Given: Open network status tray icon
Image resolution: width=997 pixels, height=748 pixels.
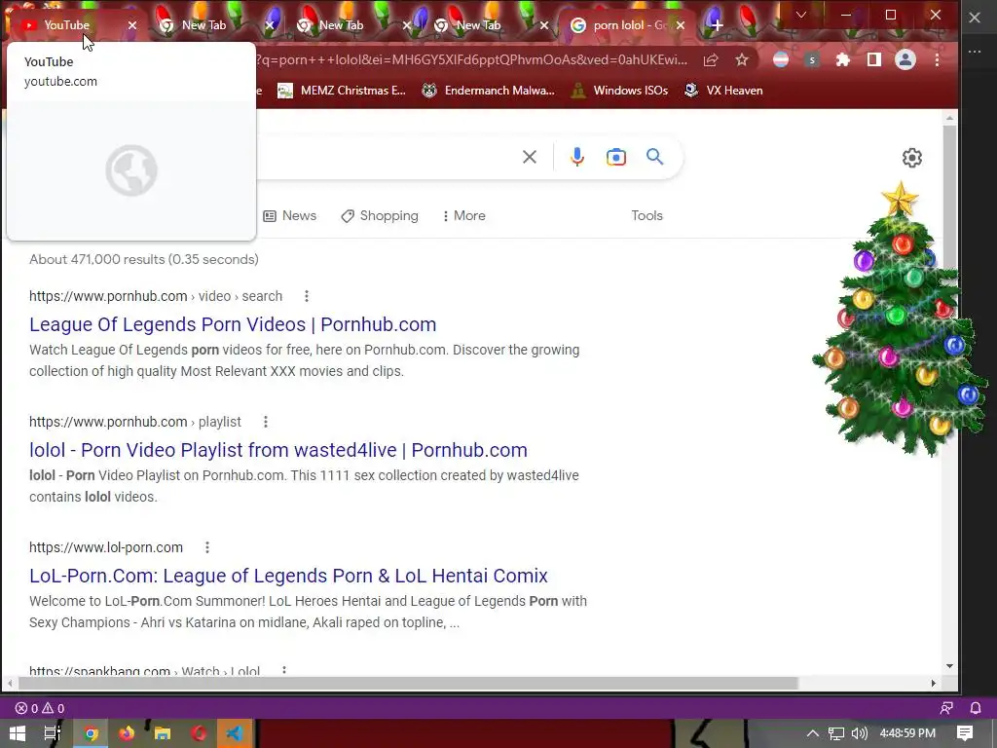Looking at the screenshot, I should [x=836, y=733].
